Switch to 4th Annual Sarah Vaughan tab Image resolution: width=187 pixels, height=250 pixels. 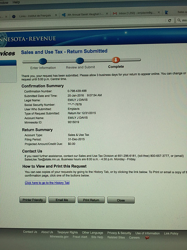click(85, 15)
